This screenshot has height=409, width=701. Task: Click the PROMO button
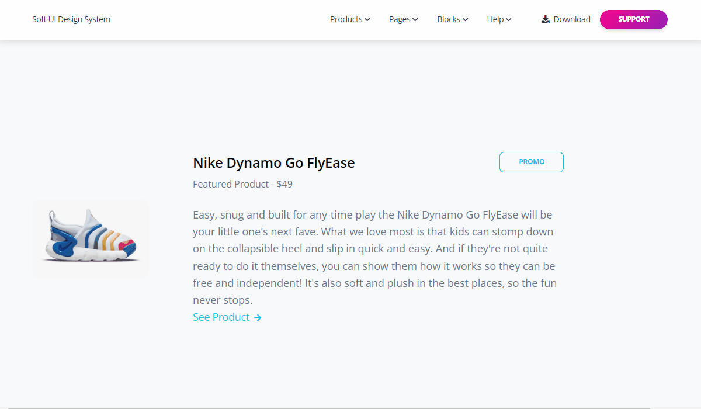pos(532,162)
